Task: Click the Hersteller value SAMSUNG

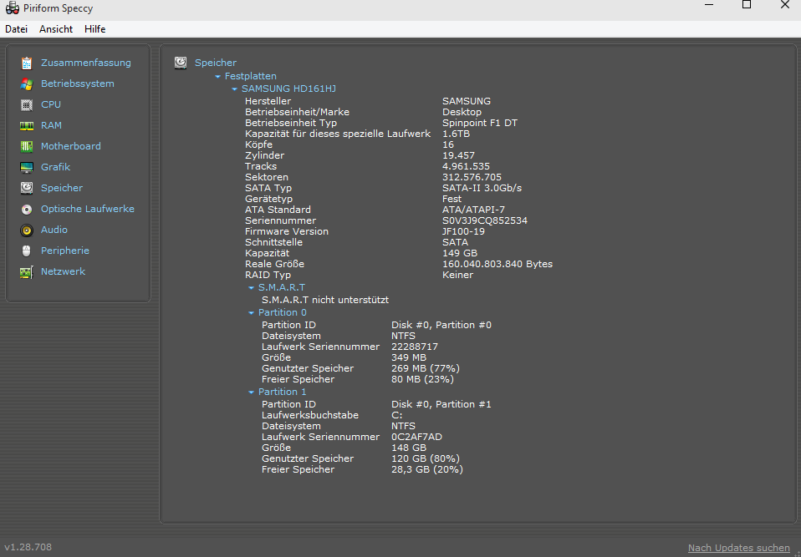Action: [x=467, y=102]
